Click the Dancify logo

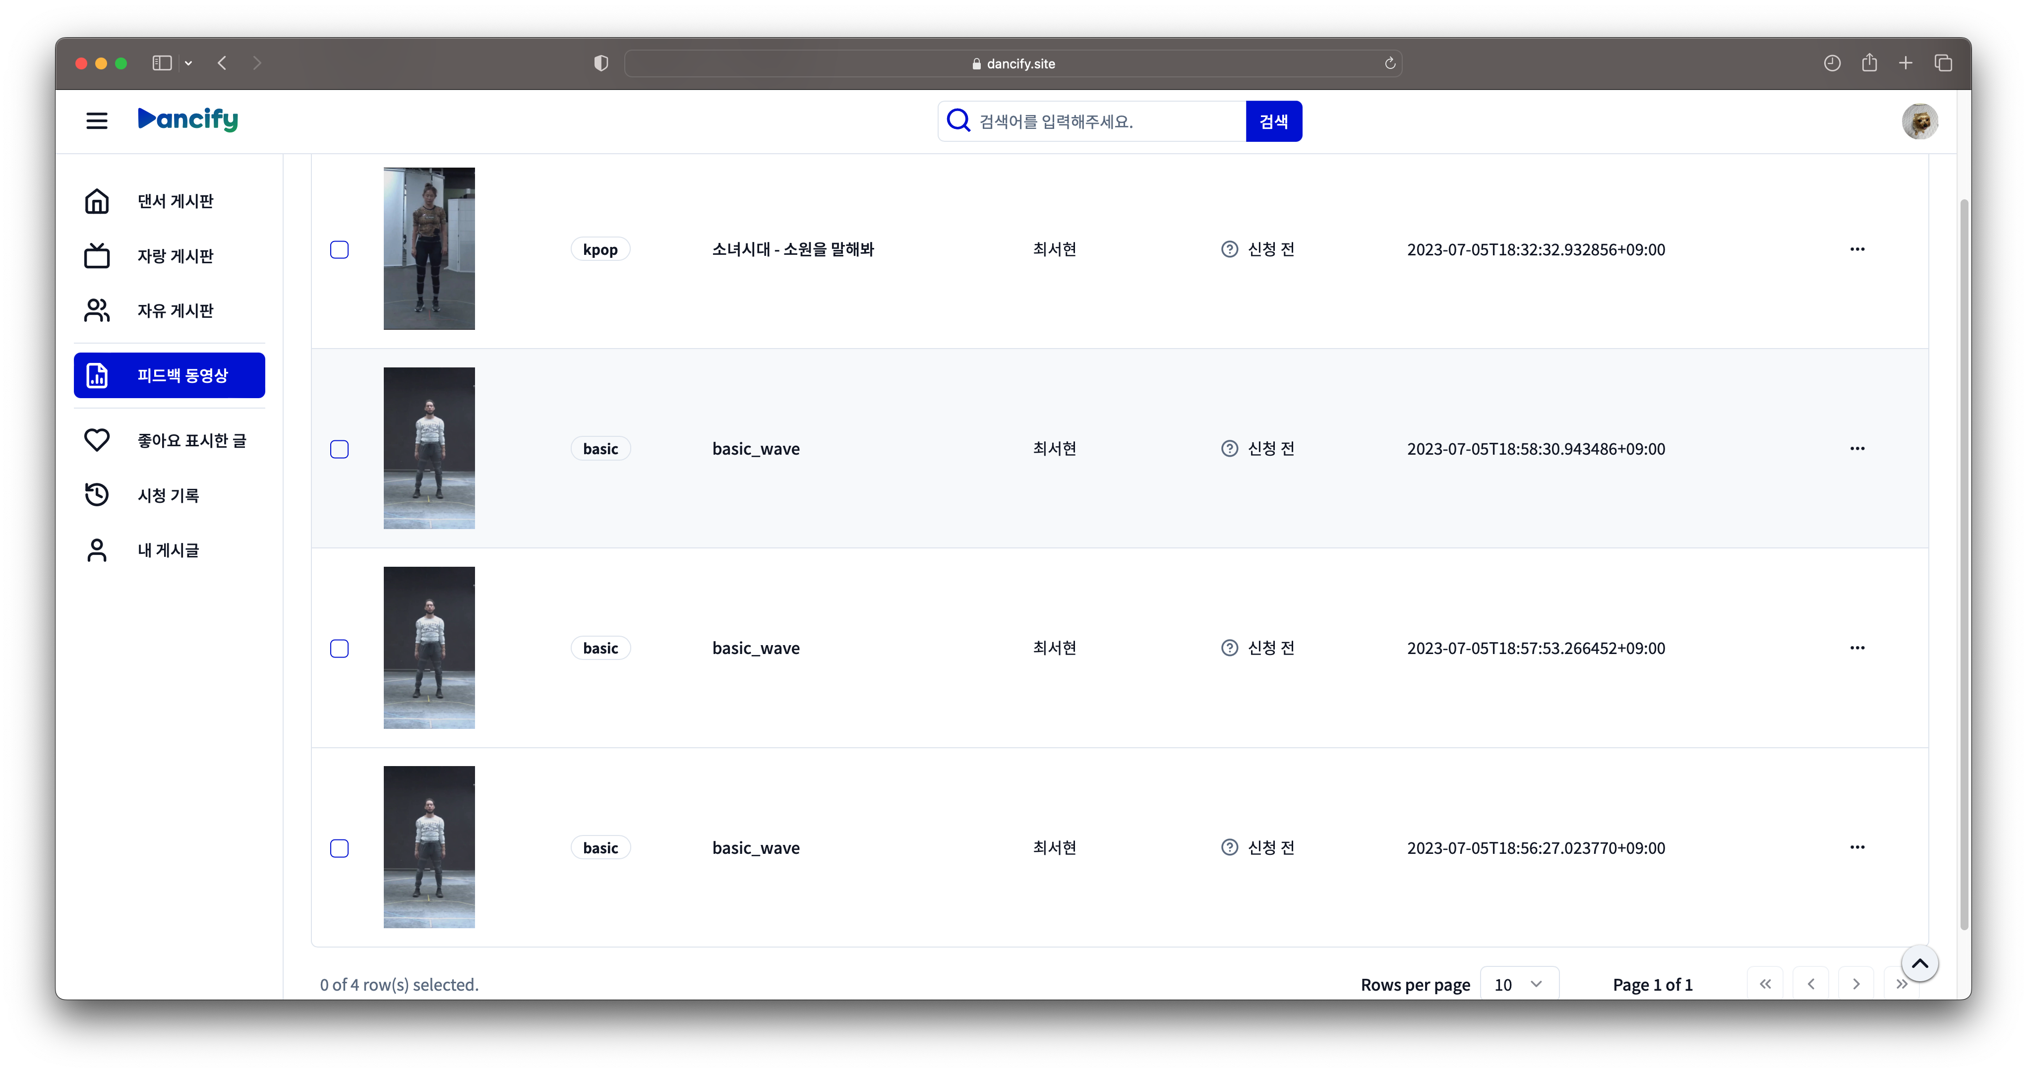(188, 119)
